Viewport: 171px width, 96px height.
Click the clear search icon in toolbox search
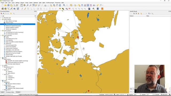(35, 16)
